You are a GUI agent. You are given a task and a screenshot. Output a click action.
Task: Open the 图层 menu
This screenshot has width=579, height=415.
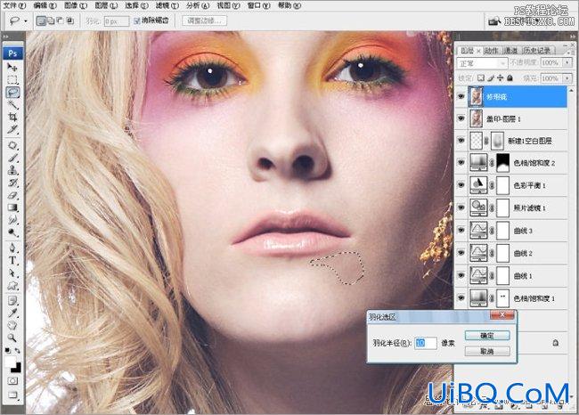pos(106,5)
